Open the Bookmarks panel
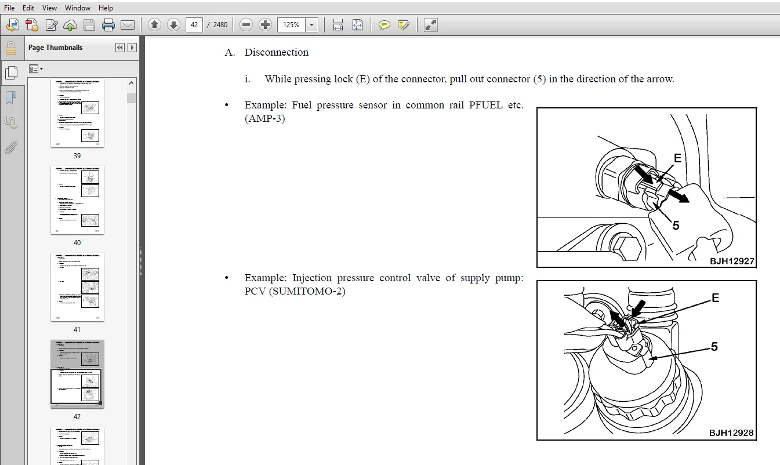Screen dimensions: 780x465 pos(11,98)
